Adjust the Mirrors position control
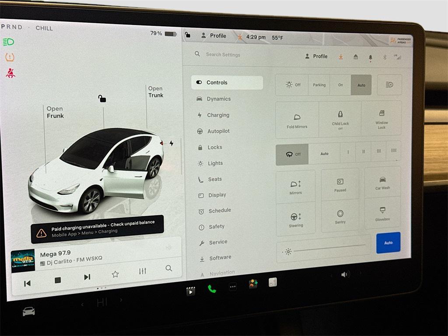Viewport: 448px width, 336px height. coord(296,185)
